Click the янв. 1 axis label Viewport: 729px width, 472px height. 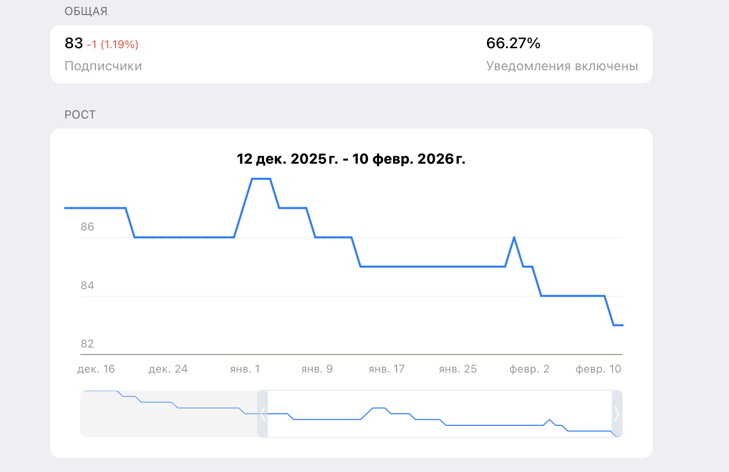245,369
